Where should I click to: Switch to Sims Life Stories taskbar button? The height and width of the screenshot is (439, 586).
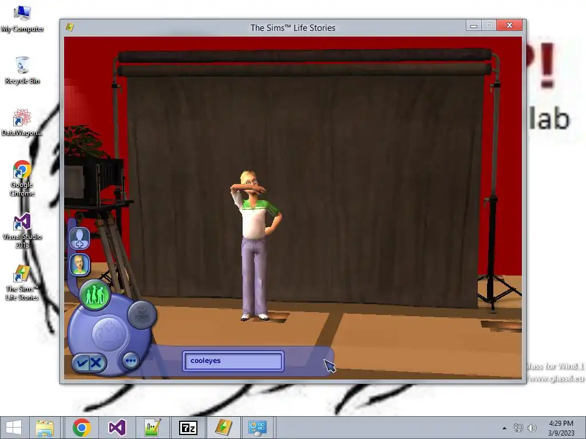(x=224, y=428)
